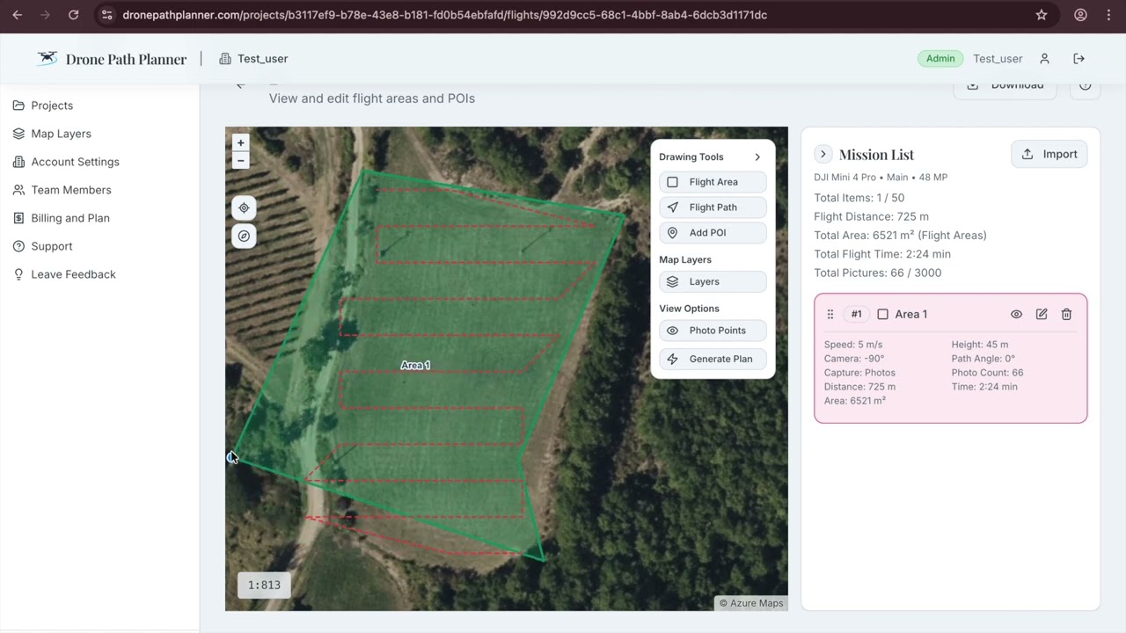Click the Admin badge in the header

point(940,59)
